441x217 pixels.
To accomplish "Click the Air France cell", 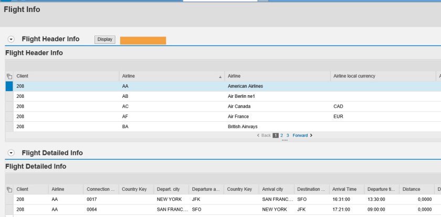I will (238, 116).
